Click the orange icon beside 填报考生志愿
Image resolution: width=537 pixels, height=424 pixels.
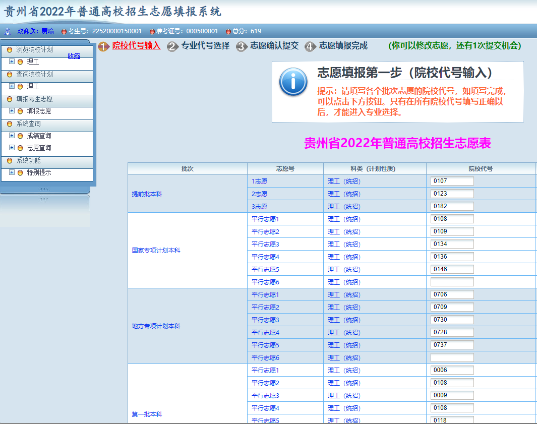coord(10,99)
